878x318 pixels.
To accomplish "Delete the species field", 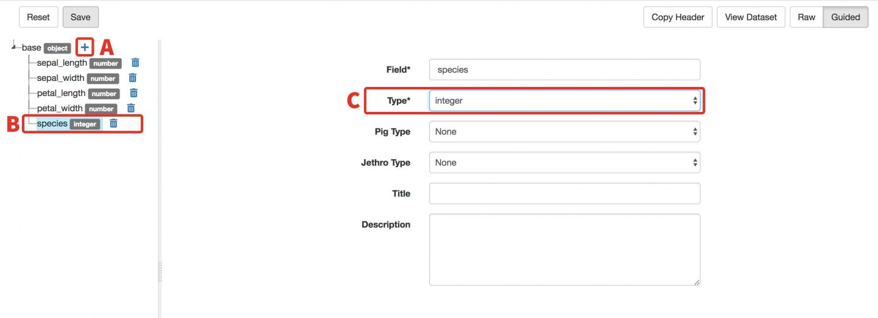I will [113, 123].
